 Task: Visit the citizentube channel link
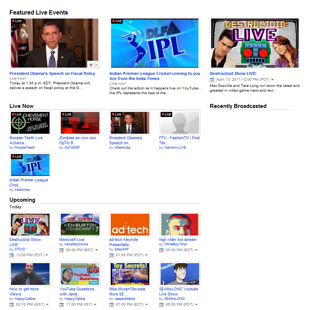pyautogui.click(x=122, y=148)
